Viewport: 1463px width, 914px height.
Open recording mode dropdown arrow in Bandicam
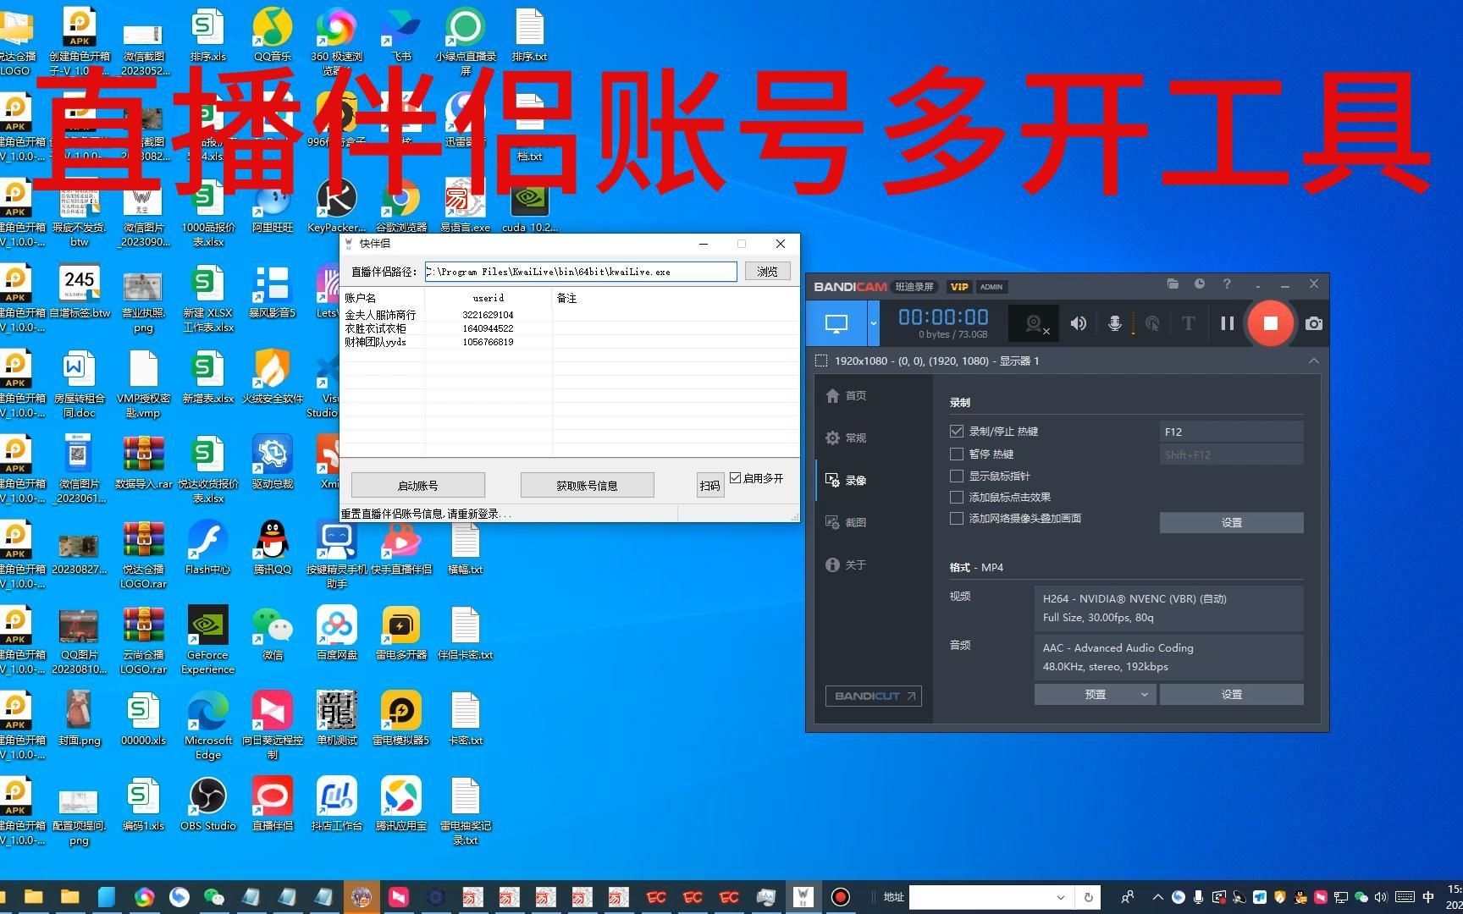click(x=873, y=323)
